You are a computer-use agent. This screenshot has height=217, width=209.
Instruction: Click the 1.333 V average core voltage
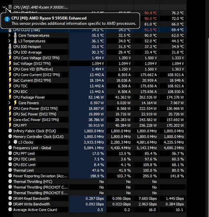tap(178, 58)
